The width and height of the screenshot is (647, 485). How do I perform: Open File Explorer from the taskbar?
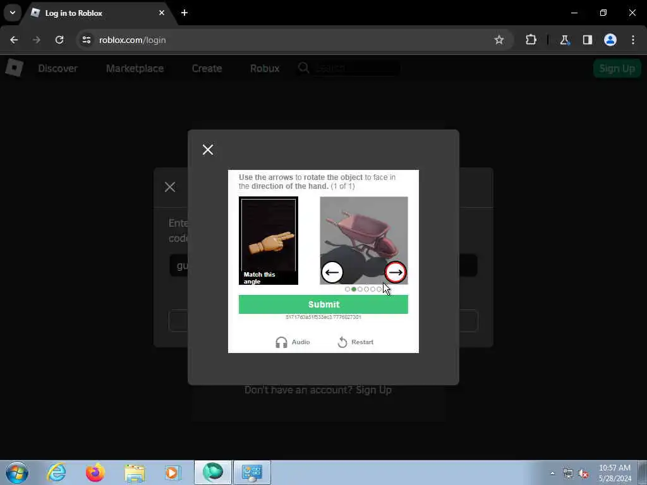coord(135,472)
